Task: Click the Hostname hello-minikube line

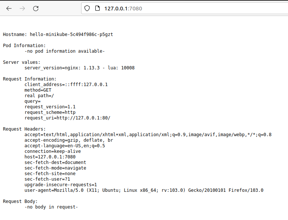Action: coord(58,35)
